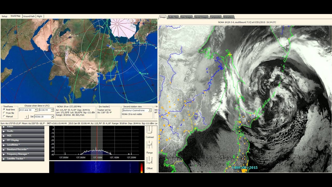Screen dimensions: 332x187
Task: Click the 137,000M frequency label
Action: pyautogui.click(x=64, y=157)
